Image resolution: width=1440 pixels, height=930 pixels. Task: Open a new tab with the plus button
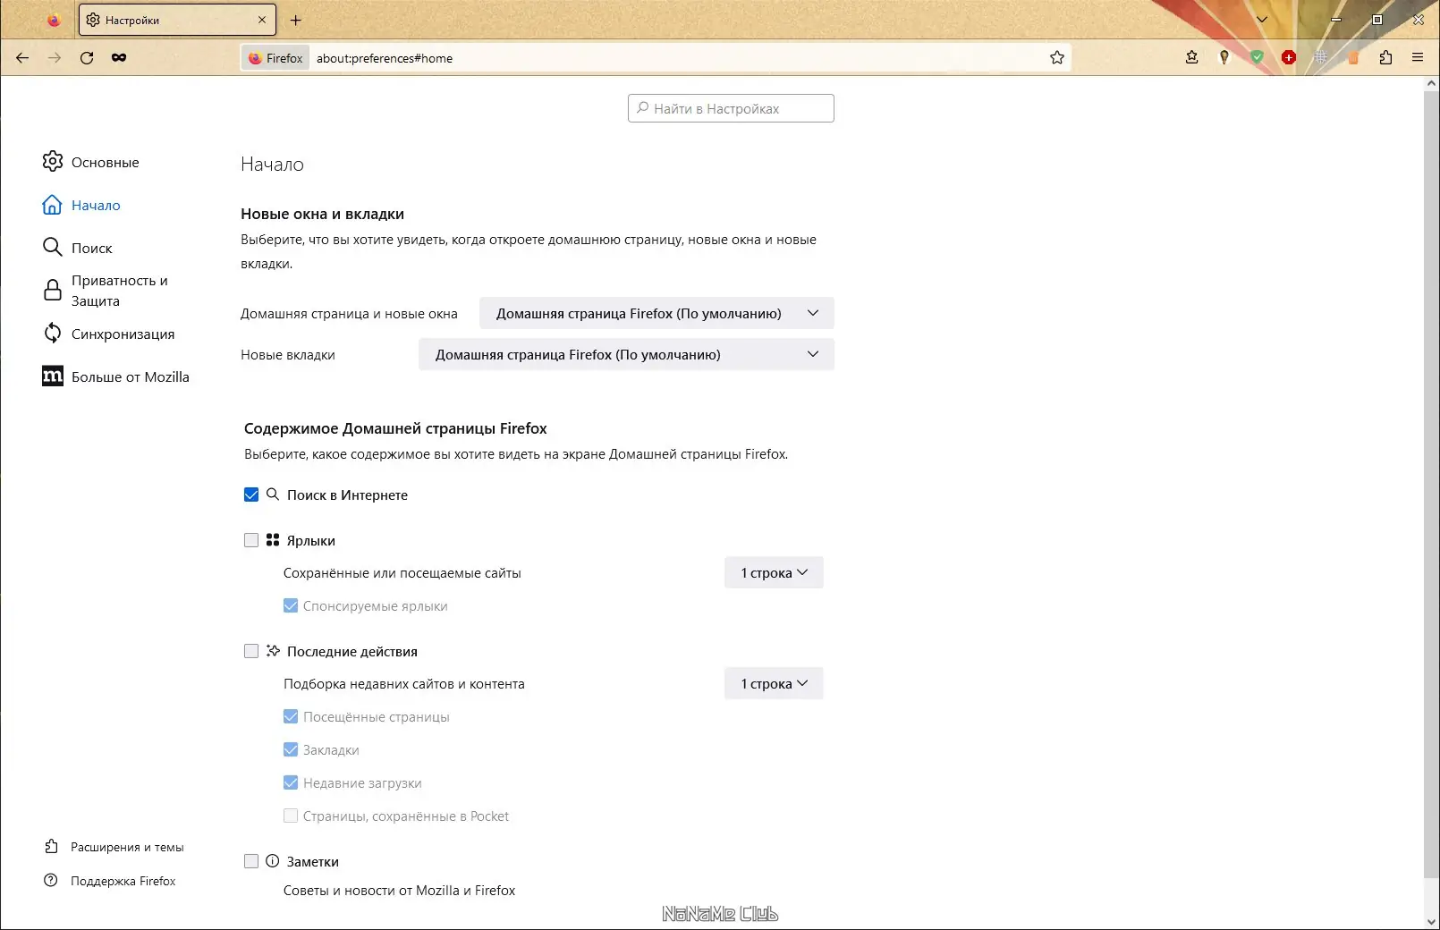[x=296, y=20]
